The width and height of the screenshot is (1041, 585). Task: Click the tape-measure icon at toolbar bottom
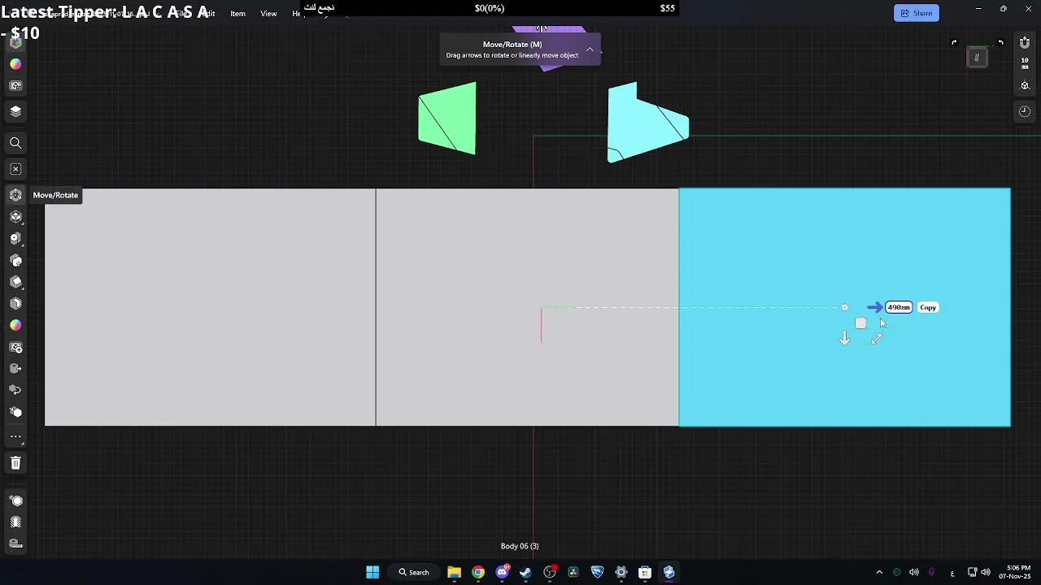tap(15, 544)
